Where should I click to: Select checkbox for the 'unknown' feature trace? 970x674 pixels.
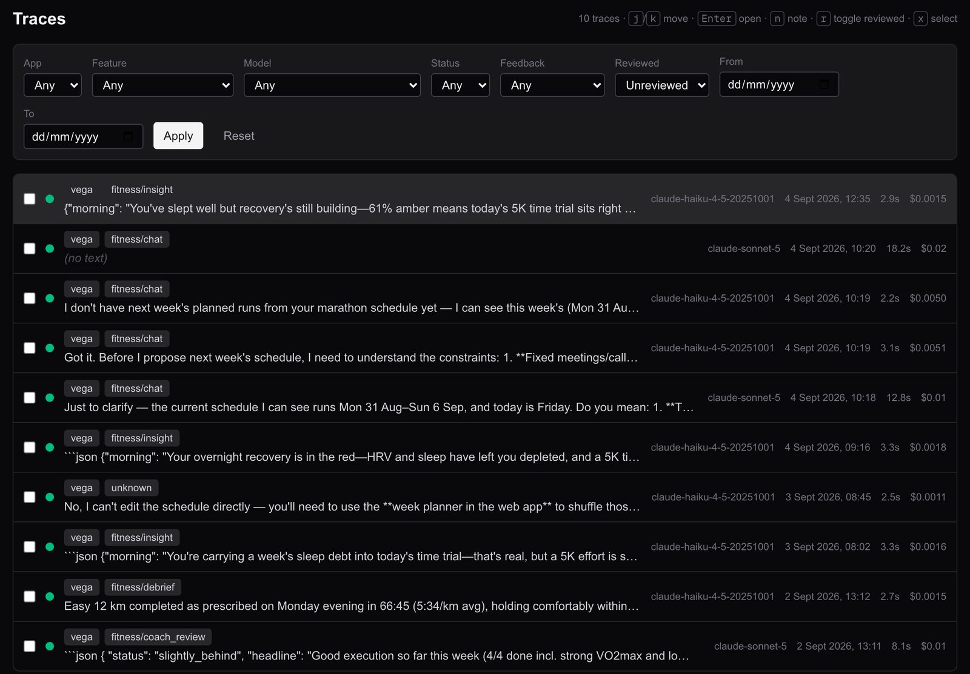[x=29, y=497]
